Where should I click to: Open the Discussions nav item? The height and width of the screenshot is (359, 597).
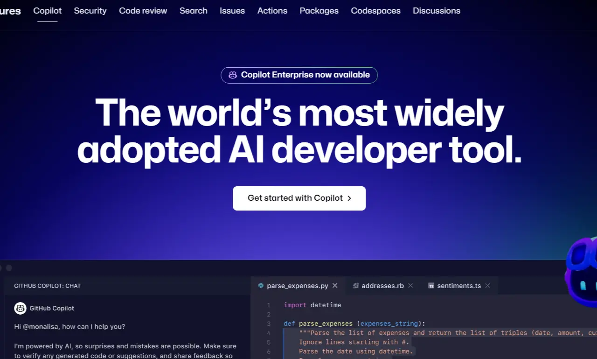click(x=437, y=11)
